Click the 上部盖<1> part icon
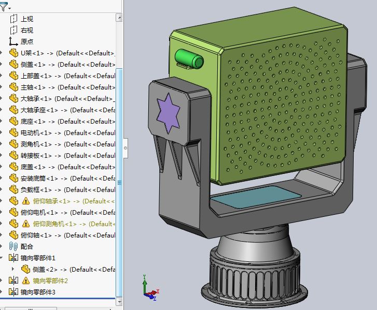 [13, 76]
